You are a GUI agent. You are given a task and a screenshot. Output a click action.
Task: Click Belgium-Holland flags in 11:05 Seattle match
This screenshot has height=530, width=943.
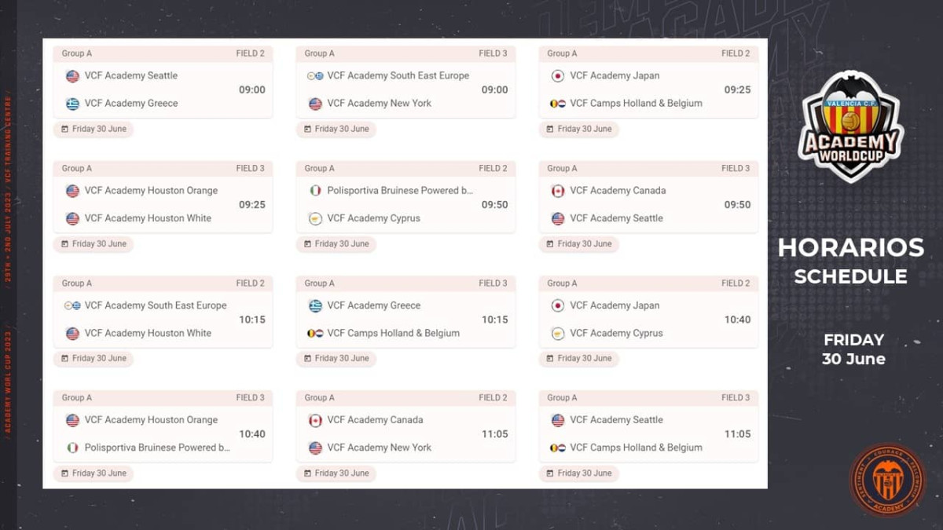click(x=558, y=448)
